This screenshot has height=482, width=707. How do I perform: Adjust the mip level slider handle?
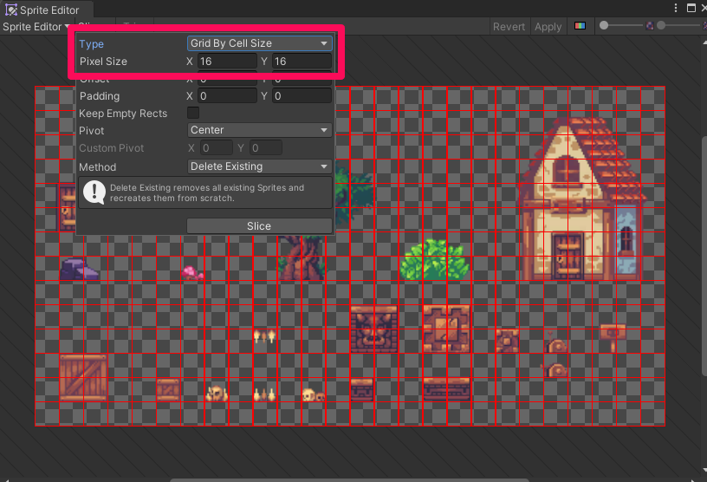pyautogui.click(x=661, y=26)
